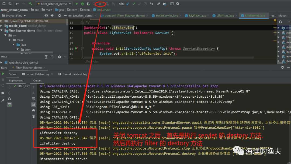Image resolution: width=291 pixels, height=164 pixels.
Task: Click the Save All toolbar icon
Action: pyautogui.click(x=4, y=4)
